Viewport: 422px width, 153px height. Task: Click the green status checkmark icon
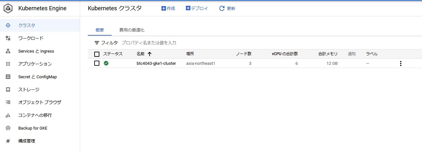(106, 63)
